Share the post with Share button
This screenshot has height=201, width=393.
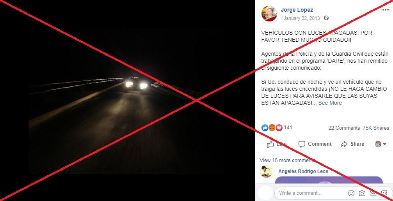352,144
